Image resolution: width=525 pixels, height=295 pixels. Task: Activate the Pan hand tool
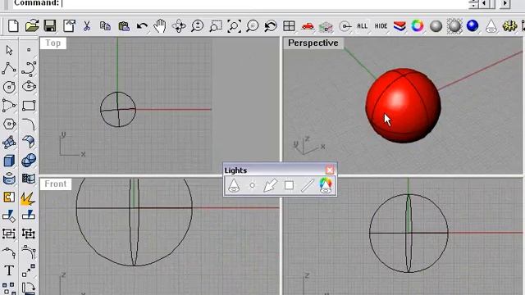[160, 25]
